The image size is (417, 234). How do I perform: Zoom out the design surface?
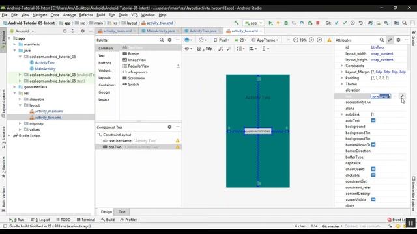(295, 40)
